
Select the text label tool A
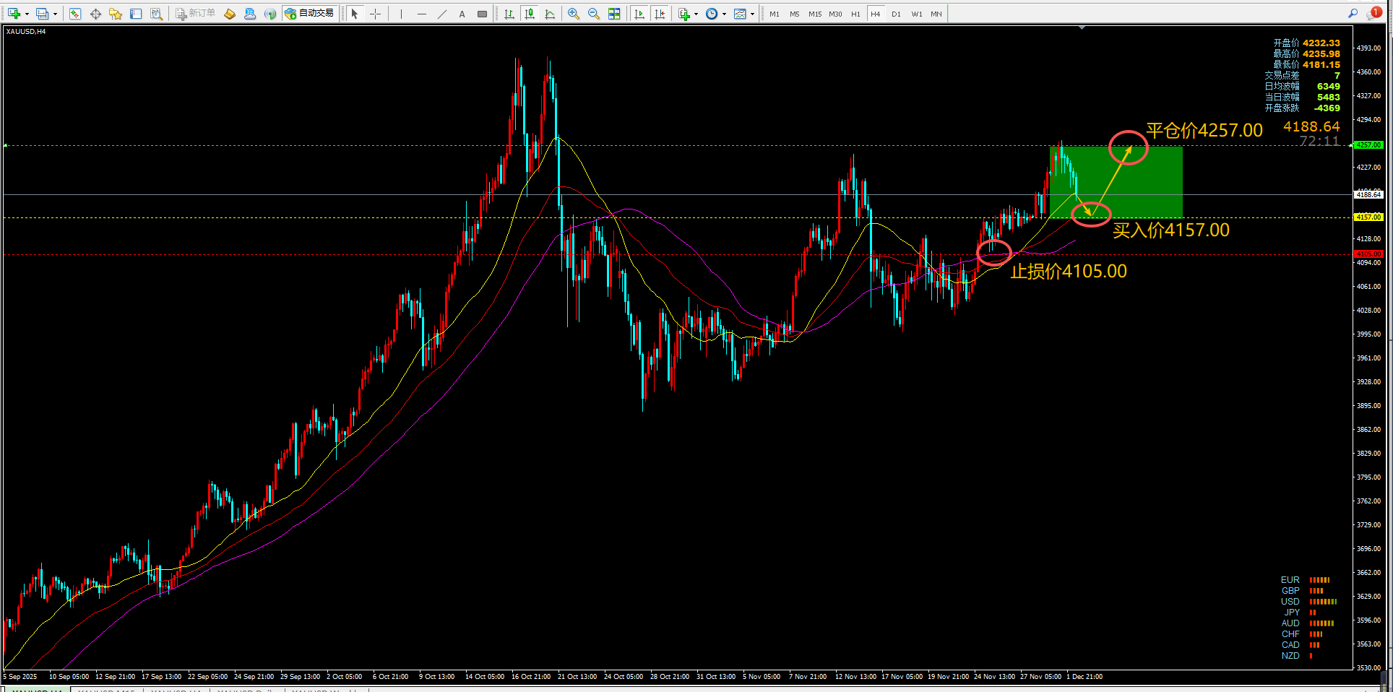462,14
